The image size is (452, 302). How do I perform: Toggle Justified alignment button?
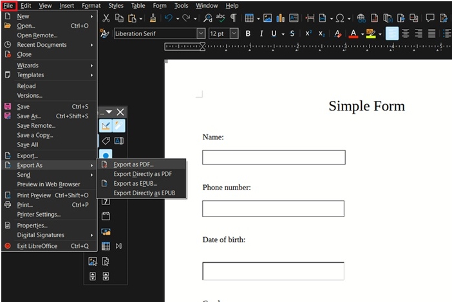(431, 33)
